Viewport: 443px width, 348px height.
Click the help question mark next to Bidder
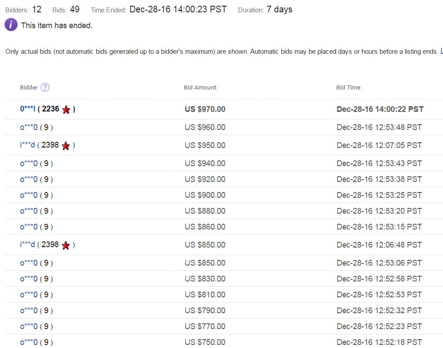45,87
